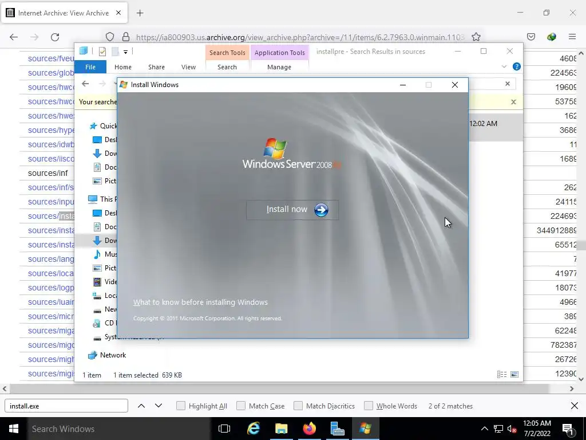Select Quick access in navigation pane
Screen dimensions: 586x440
(103, 126)
